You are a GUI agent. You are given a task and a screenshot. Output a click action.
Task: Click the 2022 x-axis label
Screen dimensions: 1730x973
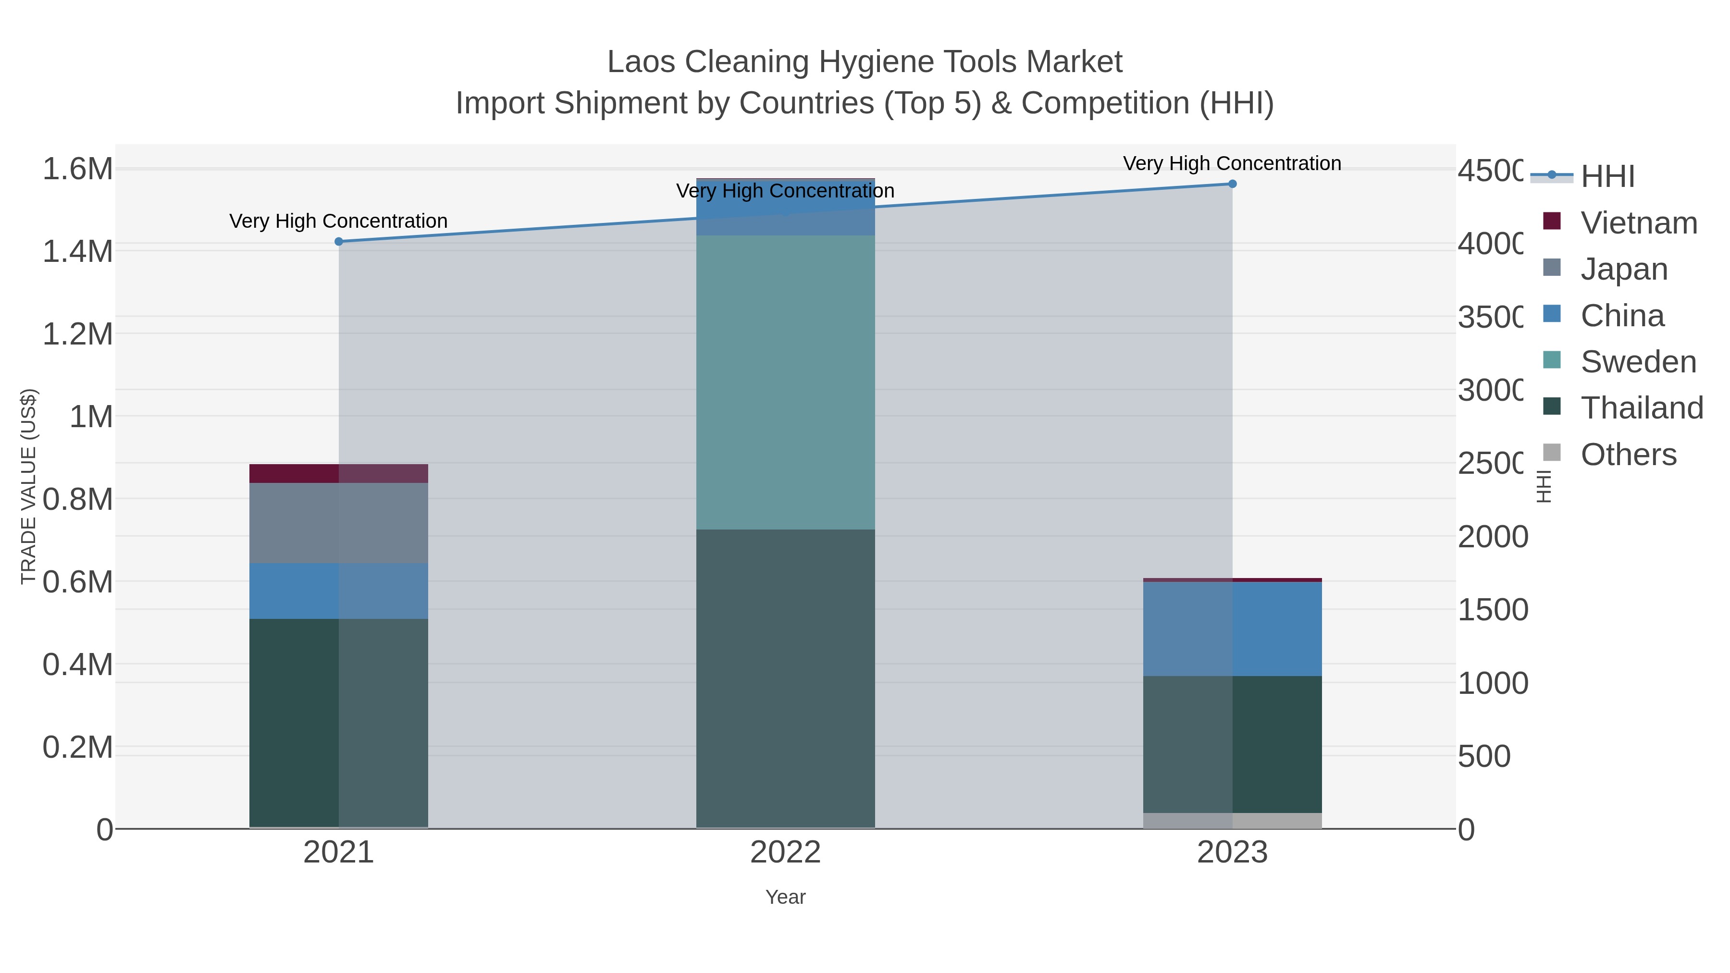(786, 853)
